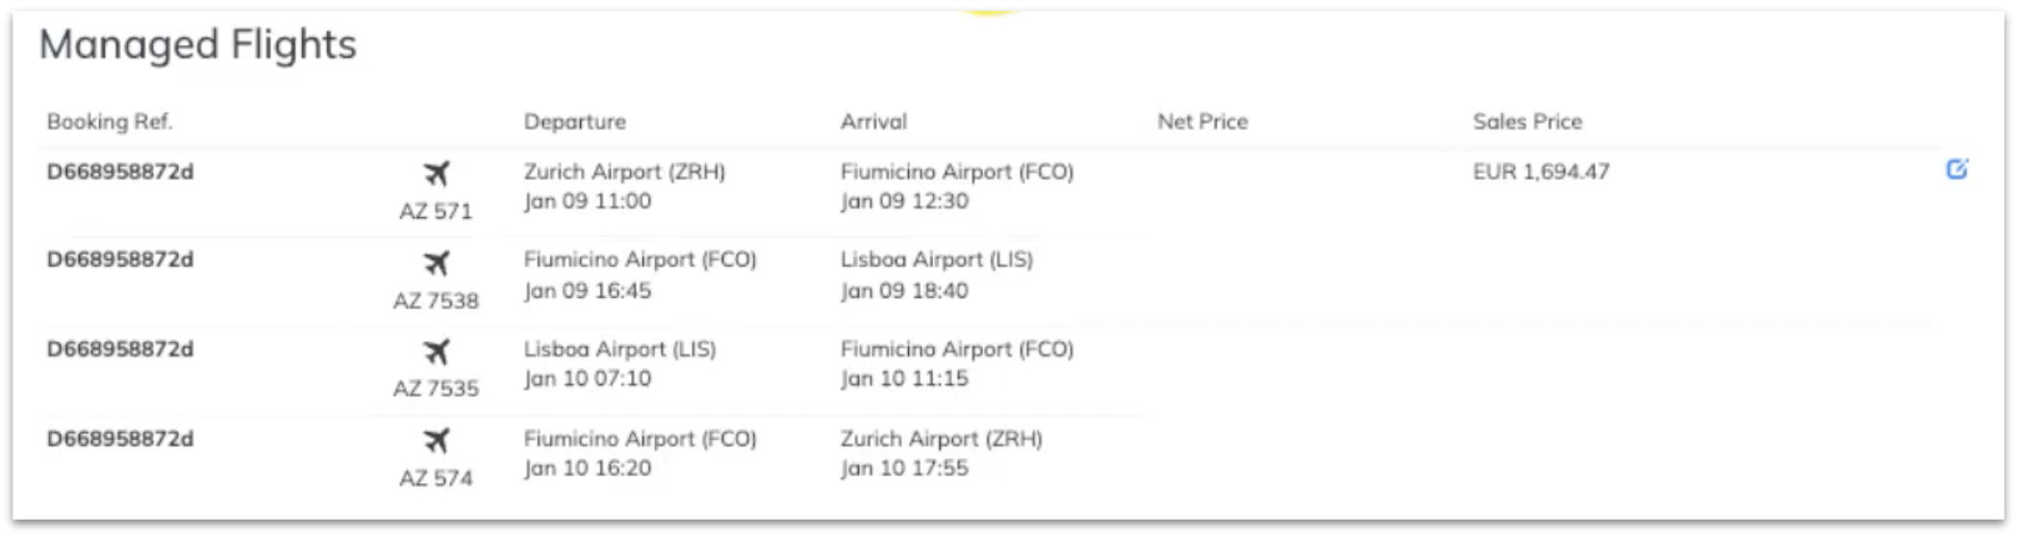Screen dimensions: 2020x536
Task: Click the edit icon beside EUR 1,694.47
Action: click(1957, 169)
